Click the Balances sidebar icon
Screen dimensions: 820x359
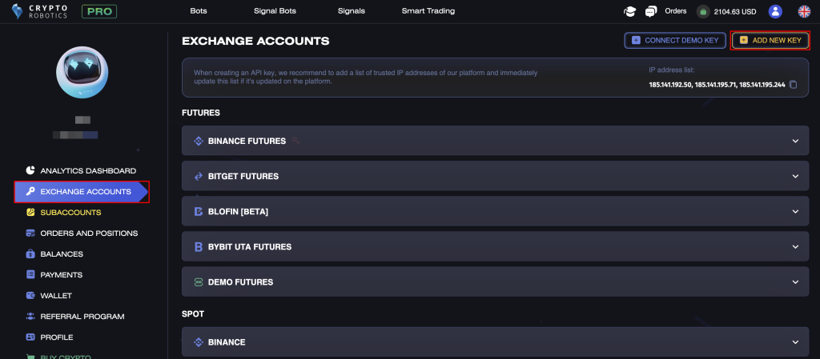(30, 254)
